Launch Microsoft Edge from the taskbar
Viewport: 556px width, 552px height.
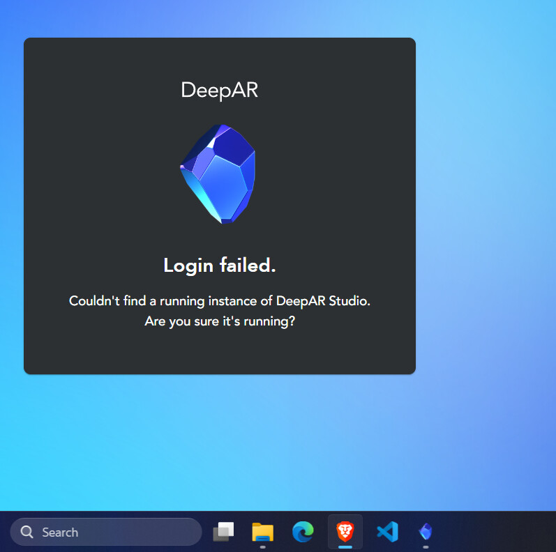pos(303,532)
